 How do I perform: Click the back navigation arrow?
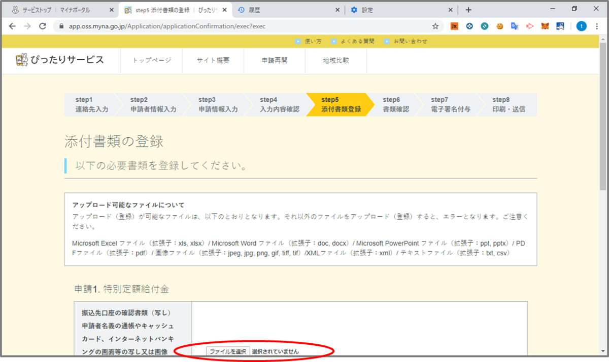coord(12,26)
